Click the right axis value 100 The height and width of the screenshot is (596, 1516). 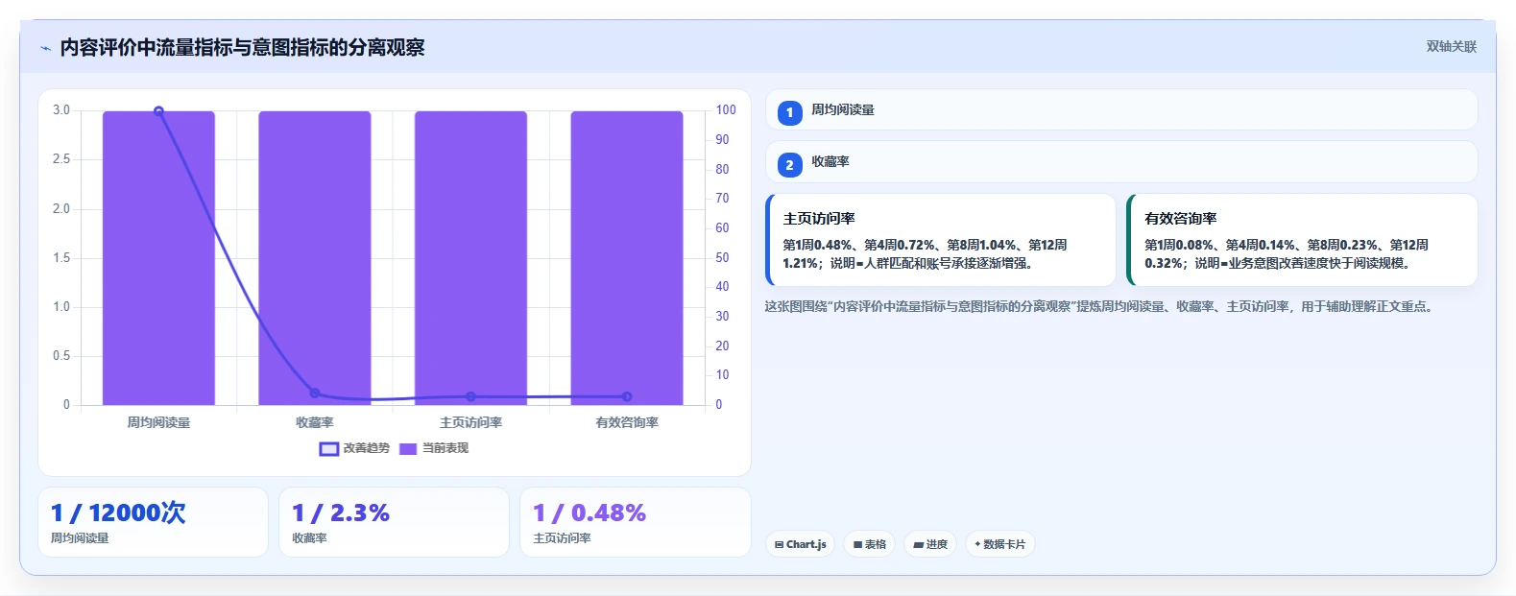[726, 110]
